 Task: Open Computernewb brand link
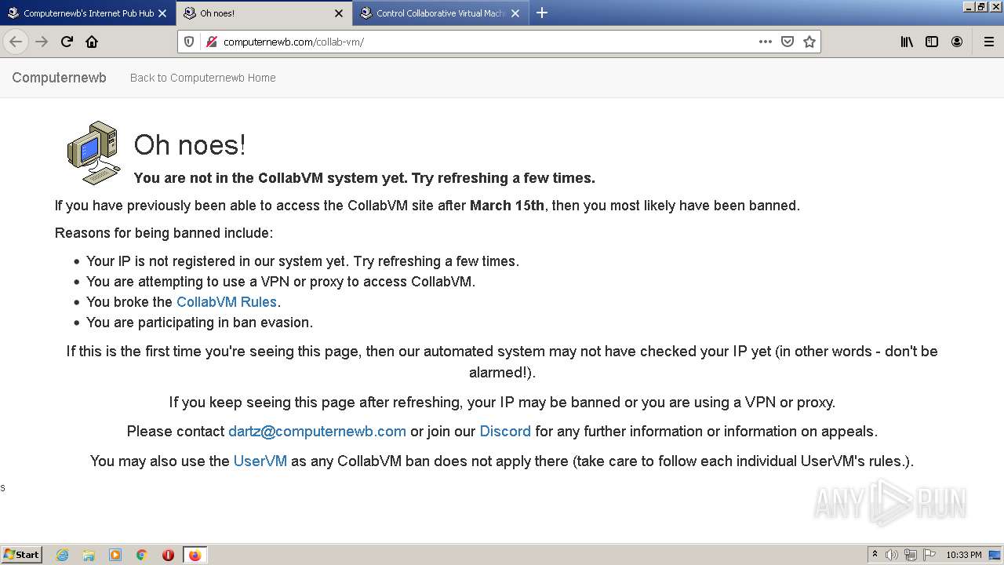59,78
